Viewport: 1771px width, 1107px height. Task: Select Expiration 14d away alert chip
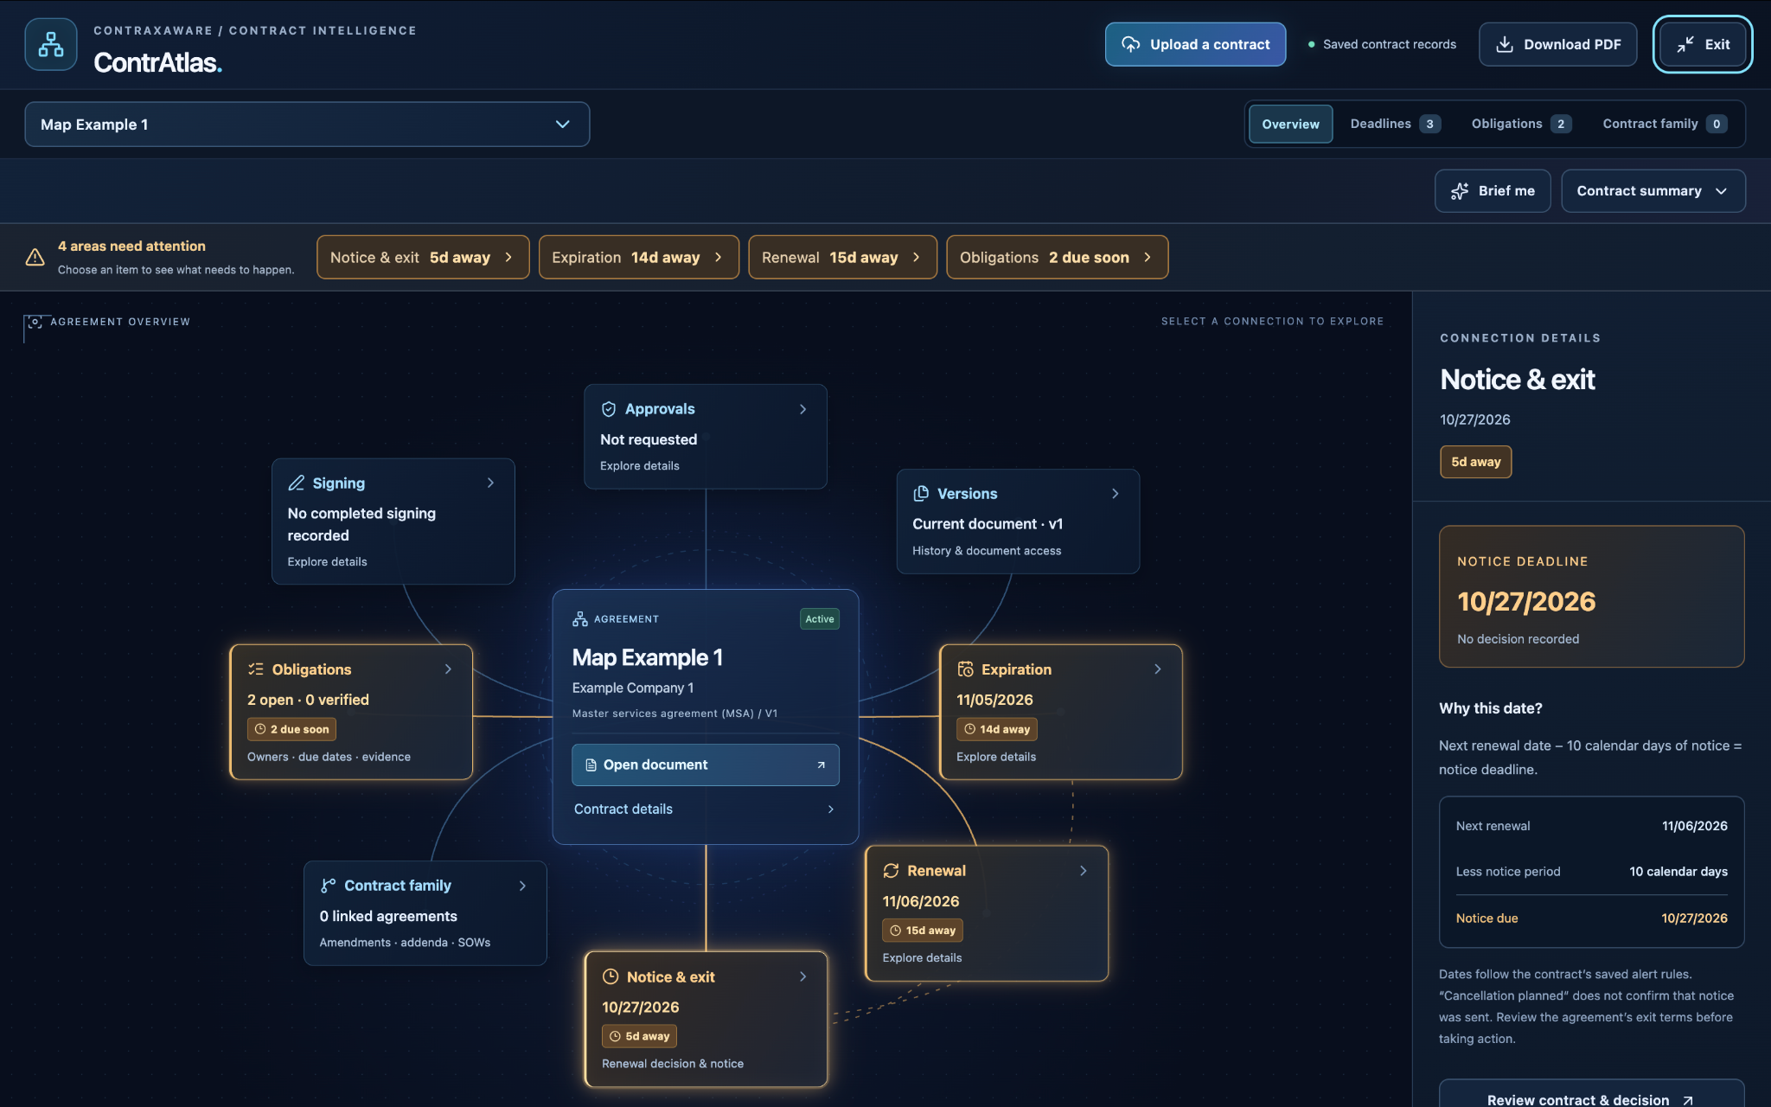coord(638,257)
